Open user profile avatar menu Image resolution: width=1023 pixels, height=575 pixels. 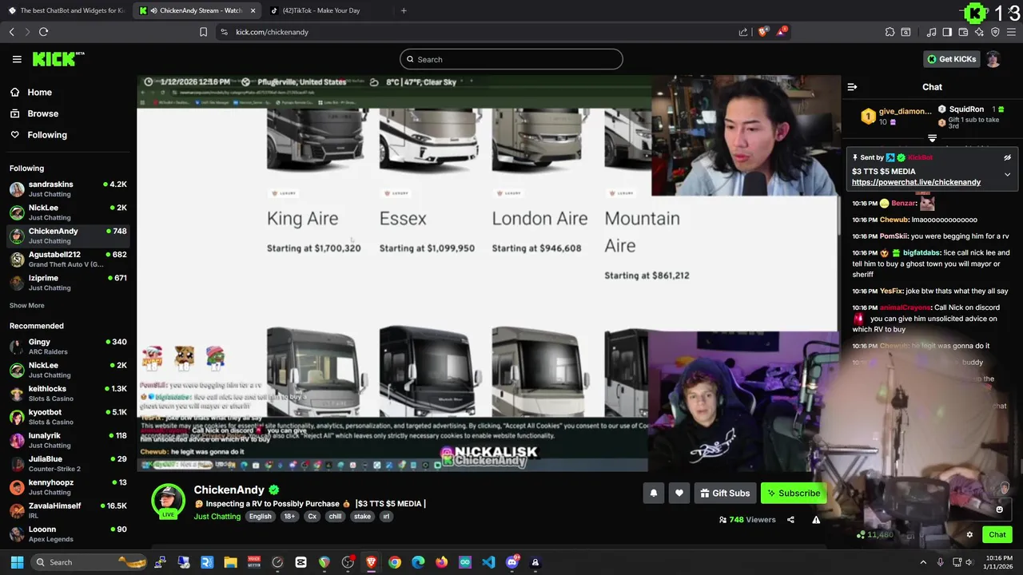(993, 59)
